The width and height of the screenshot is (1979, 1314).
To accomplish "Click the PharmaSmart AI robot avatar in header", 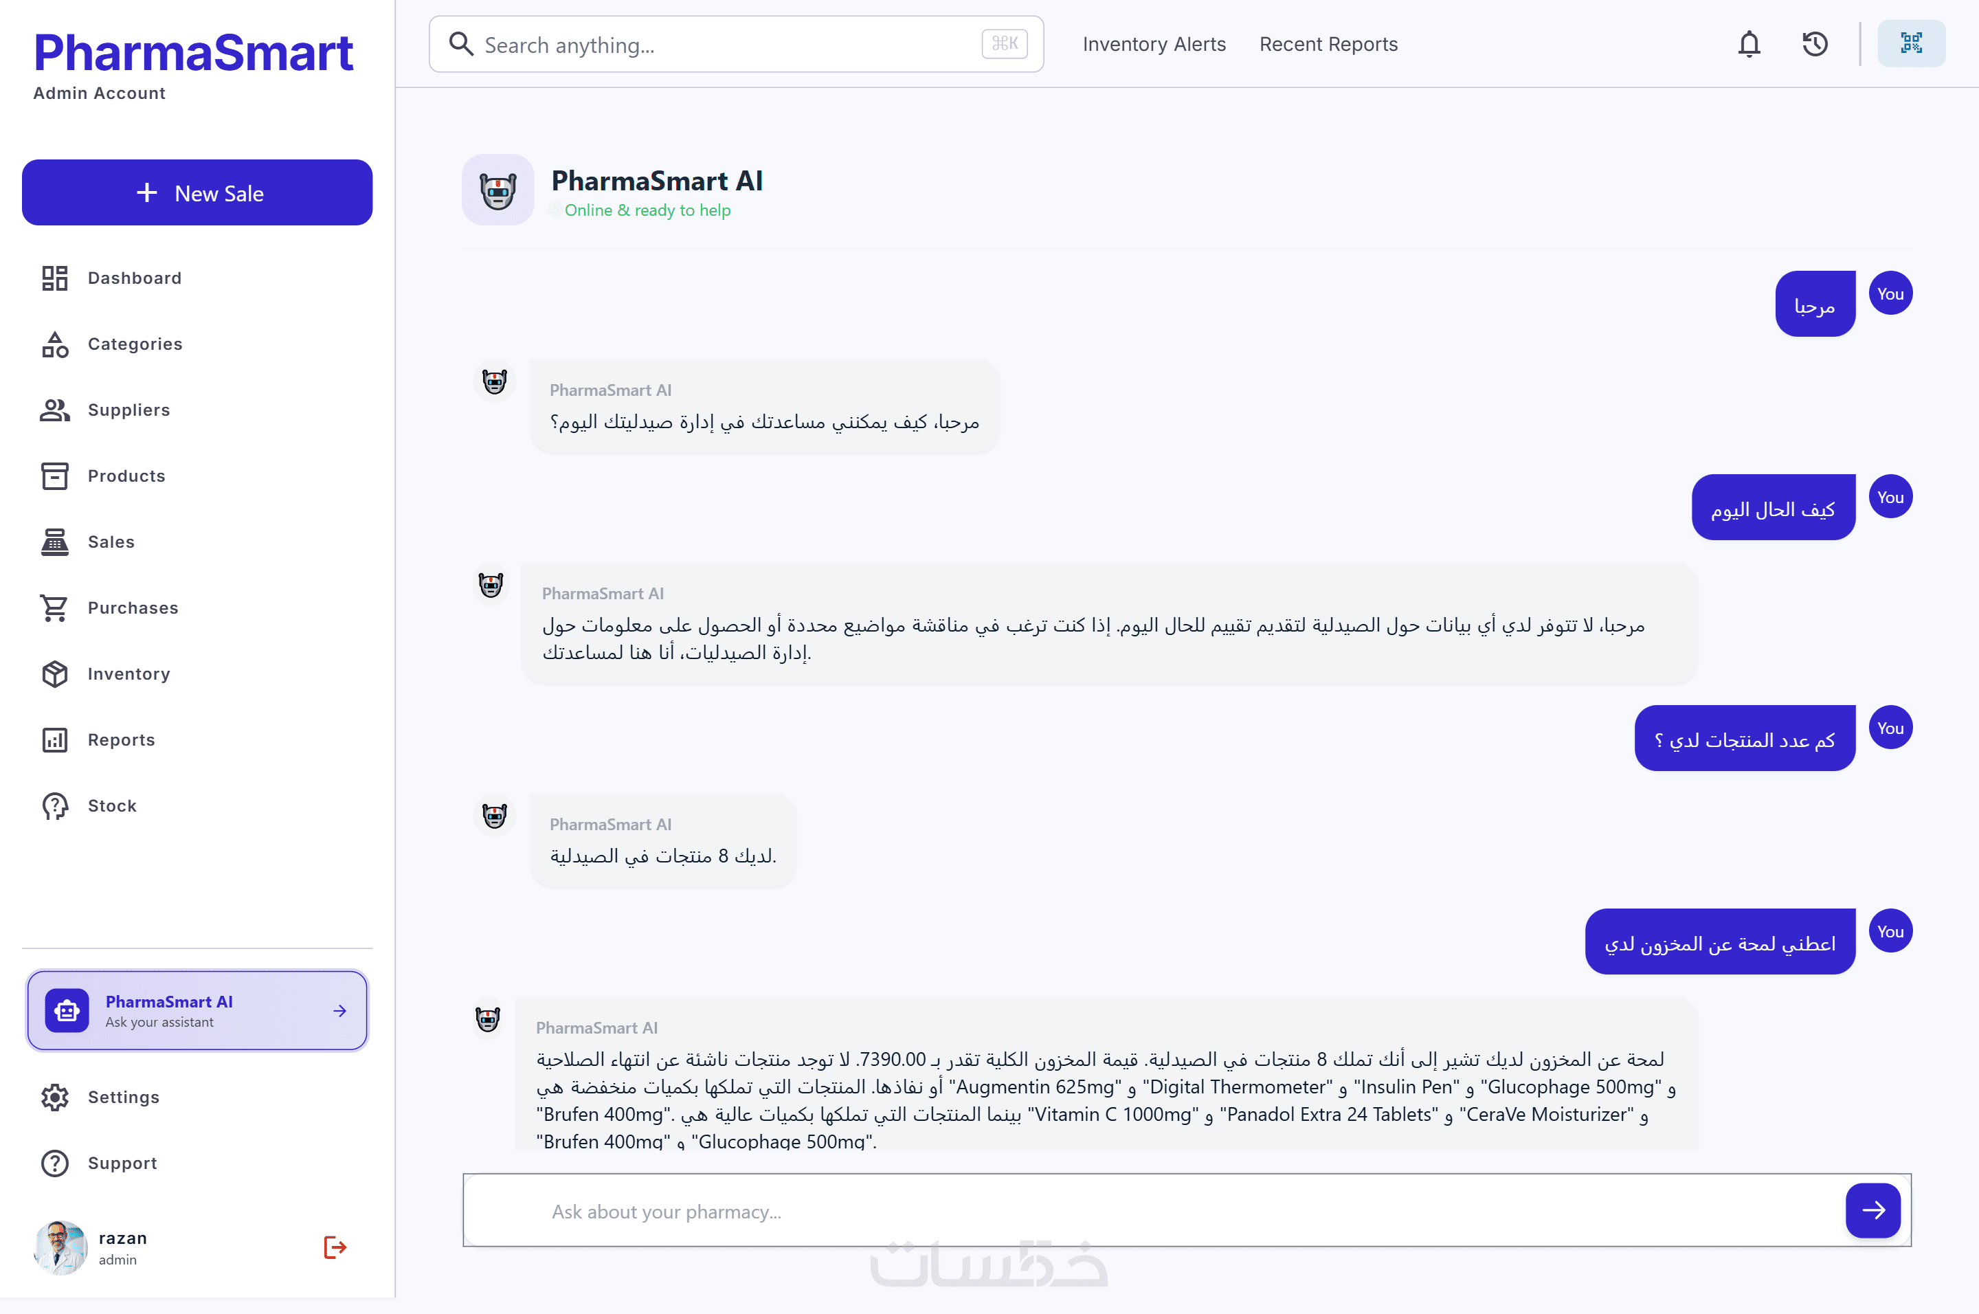I will [x=497, y=190].
